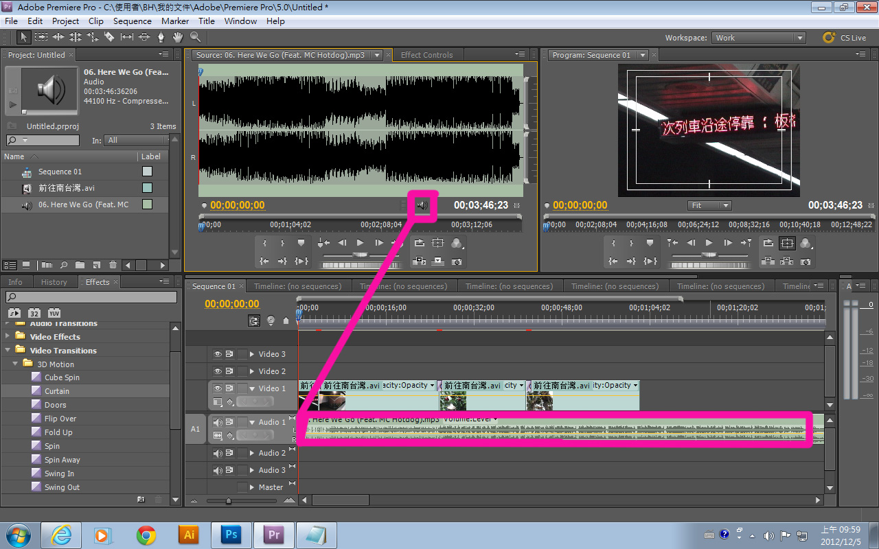The height and width of the screenshot is (549, 879).
Task: Select the Cube Spin transition
Action: click(x=62, y=377)
